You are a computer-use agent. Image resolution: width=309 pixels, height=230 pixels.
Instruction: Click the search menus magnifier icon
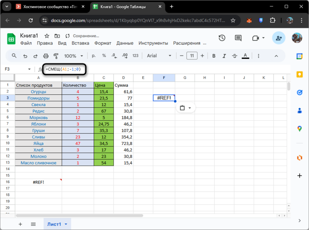tap(14, 56)
